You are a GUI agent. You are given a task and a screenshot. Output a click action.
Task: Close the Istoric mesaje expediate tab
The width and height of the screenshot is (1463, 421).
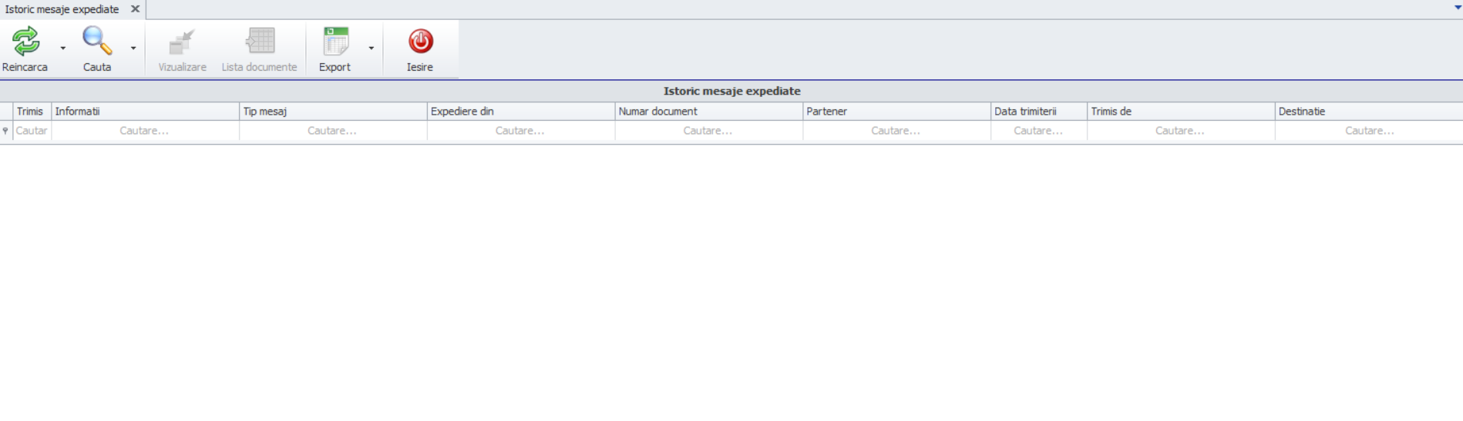click(135, 9)
